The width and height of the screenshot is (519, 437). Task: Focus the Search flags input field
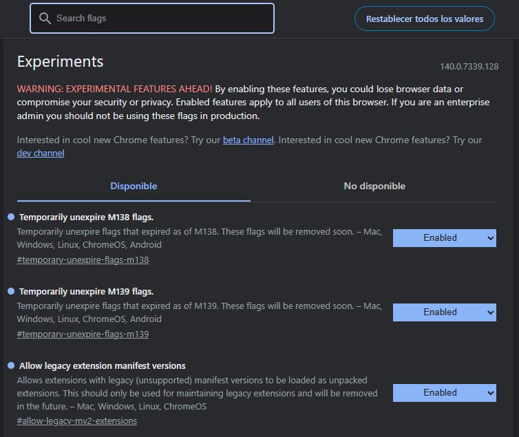[158, 19]
